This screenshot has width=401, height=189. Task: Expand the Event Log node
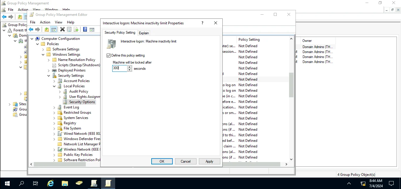pos(54,107)
